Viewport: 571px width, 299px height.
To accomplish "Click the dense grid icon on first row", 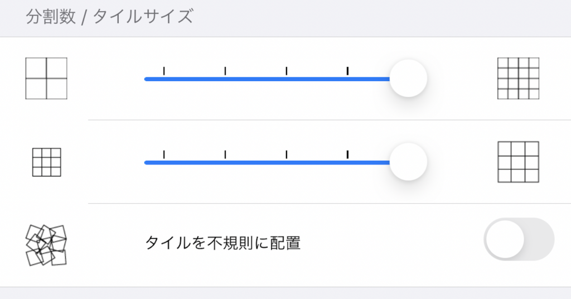I will point(518,78).
